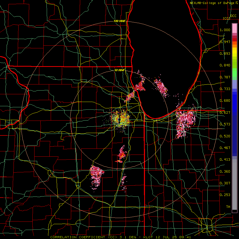
Task: Click the 100 NMI range ring label
Action: [x=119, y=21]
